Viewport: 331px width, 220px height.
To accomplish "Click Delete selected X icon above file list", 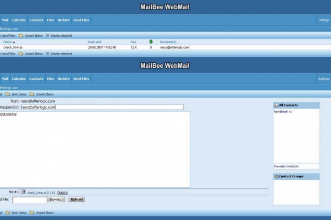I will [x=47, y=35].
